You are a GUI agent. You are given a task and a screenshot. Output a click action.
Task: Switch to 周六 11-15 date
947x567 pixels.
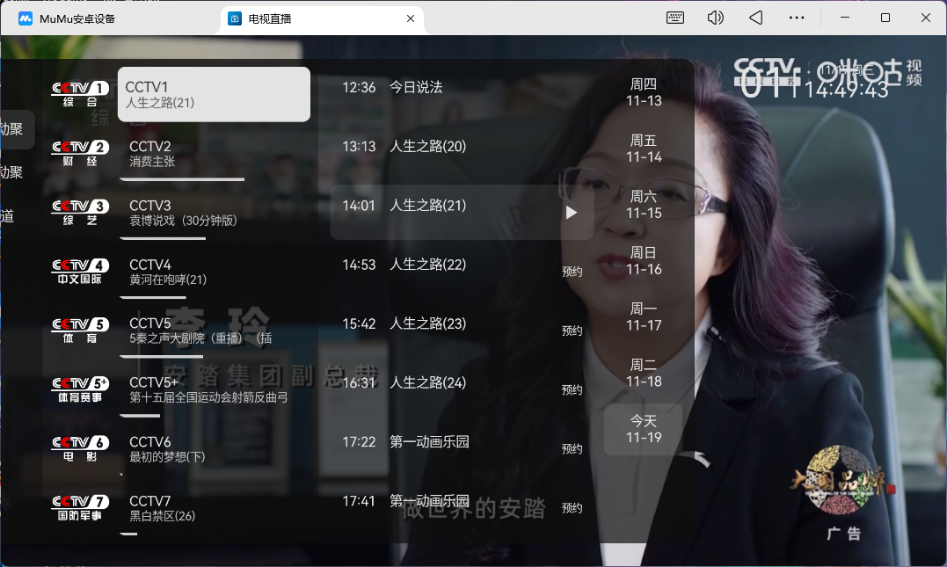pyautogui.click(x=644, y=205)
